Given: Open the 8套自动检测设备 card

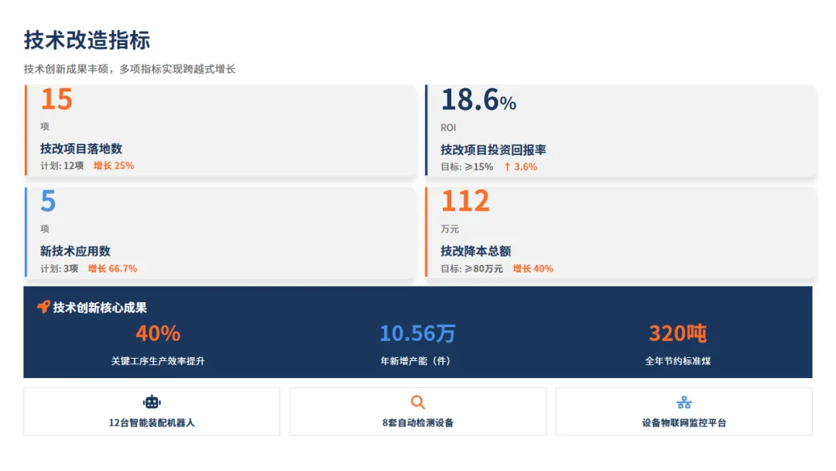Looking at the screenshot, I should pos(417,411).
